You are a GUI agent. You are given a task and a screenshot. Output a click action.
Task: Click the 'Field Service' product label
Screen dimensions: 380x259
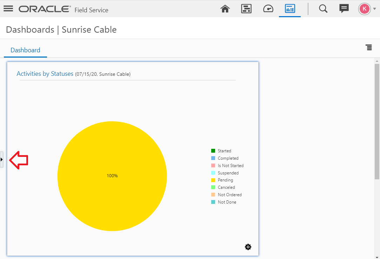pyautogui.click(x=91, y=10)
